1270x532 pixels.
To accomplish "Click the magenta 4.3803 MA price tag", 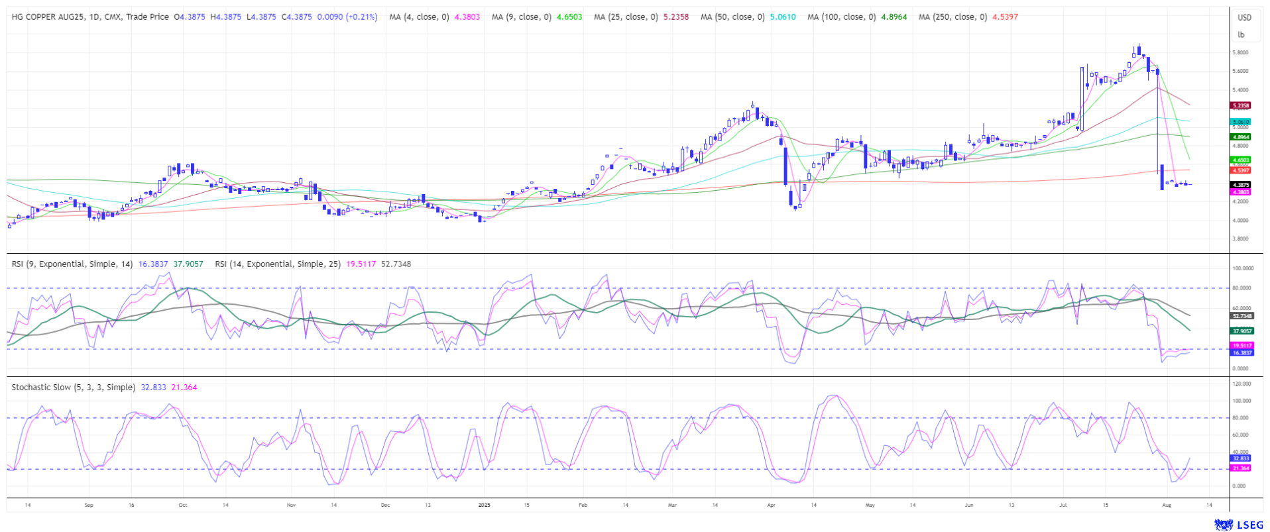I will [1240, 192].
